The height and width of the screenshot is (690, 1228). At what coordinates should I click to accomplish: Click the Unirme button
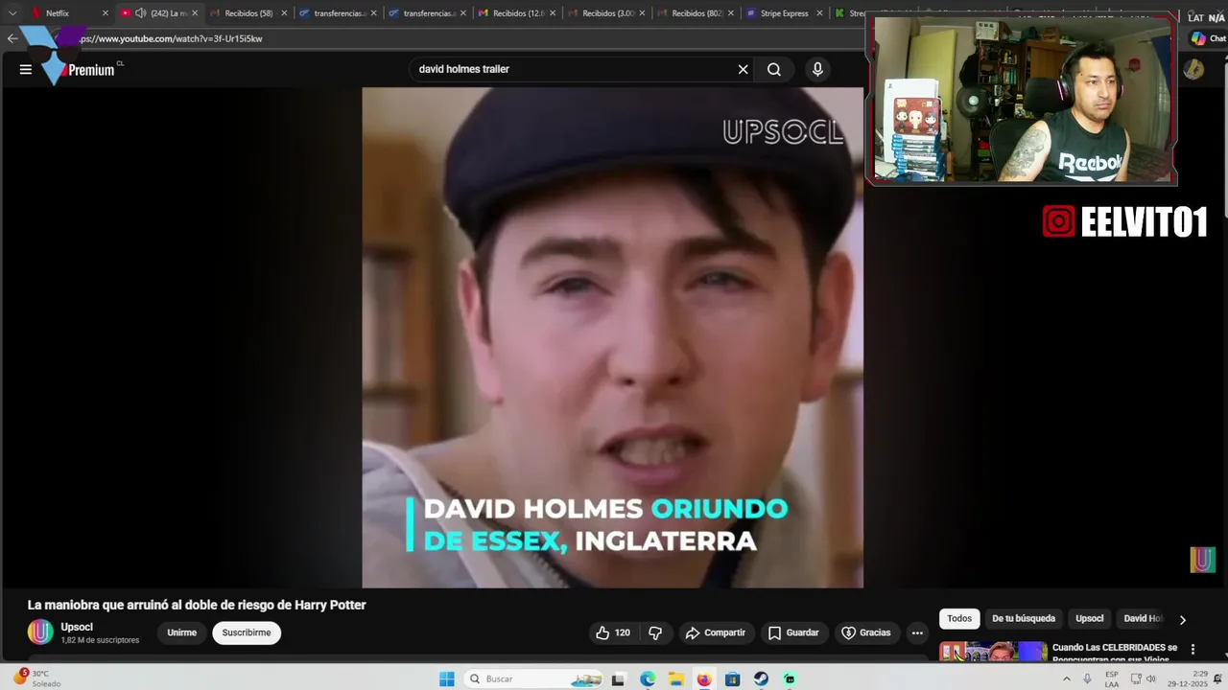click(181, 632)
